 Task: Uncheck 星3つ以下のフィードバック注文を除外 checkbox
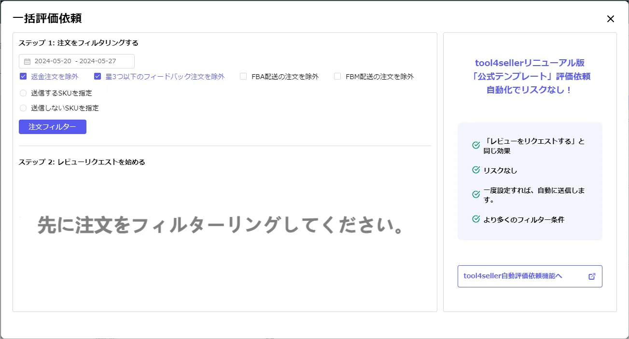point(98,76)
